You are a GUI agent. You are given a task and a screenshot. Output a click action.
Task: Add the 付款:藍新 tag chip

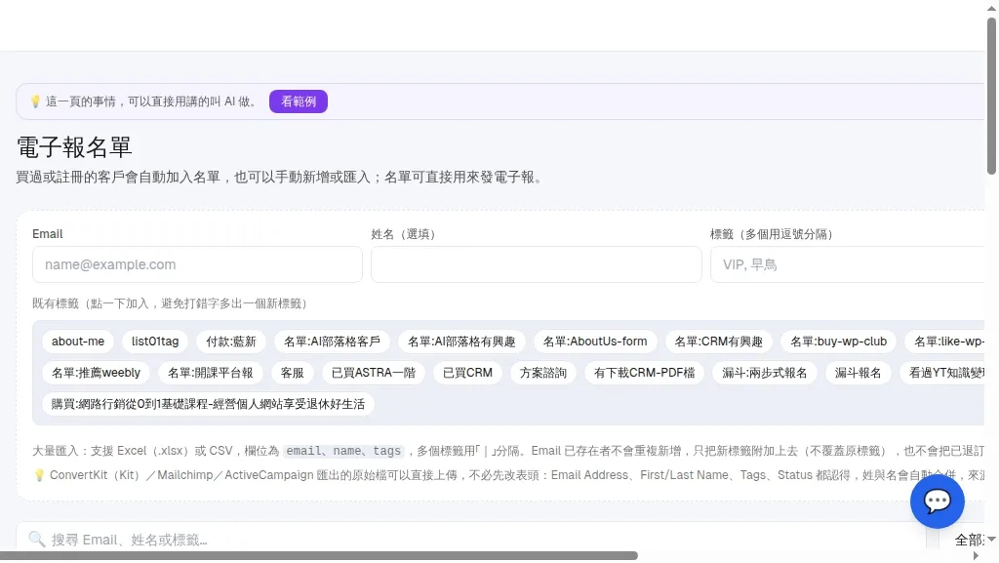(231, 342)
